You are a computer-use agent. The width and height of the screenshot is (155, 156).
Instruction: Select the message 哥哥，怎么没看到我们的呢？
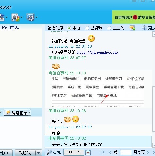click(x=77, y=145)
